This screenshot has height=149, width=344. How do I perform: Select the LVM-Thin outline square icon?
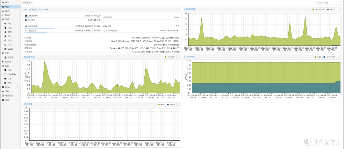coord(5,74)
